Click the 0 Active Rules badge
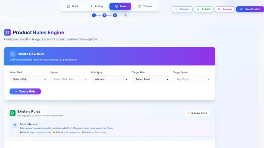The width and height of the screenshot is (264, 148). click(197, 113)
